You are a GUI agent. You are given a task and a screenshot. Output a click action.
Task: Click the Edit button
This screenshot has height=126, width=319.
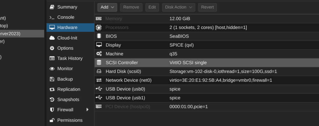(152, 7)
